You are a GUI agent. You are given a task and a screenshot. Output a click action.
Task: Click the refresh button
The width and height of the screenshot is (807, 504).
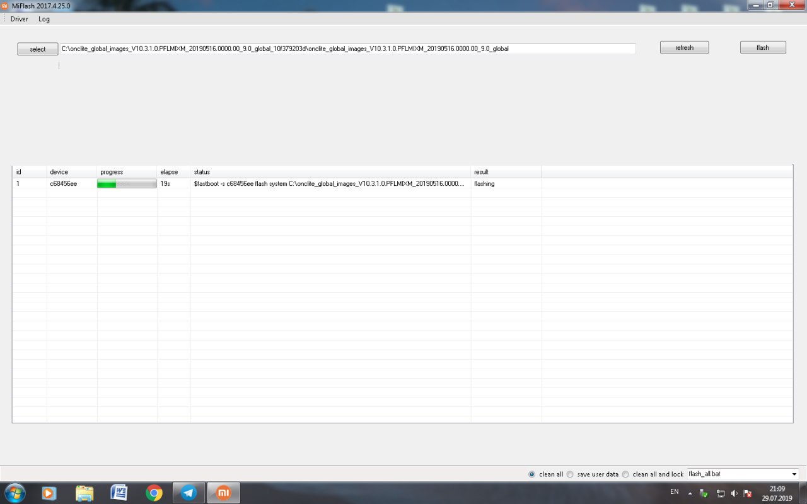(684, 47)
